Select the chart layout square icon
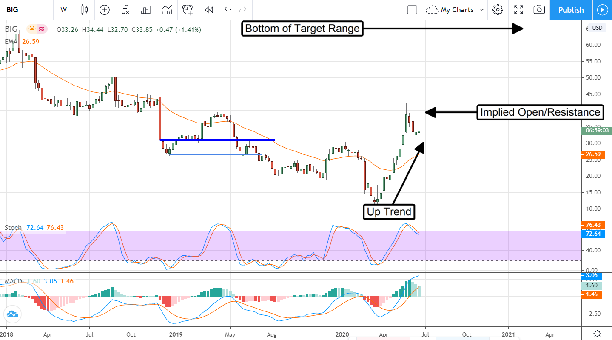 [412, 10]
